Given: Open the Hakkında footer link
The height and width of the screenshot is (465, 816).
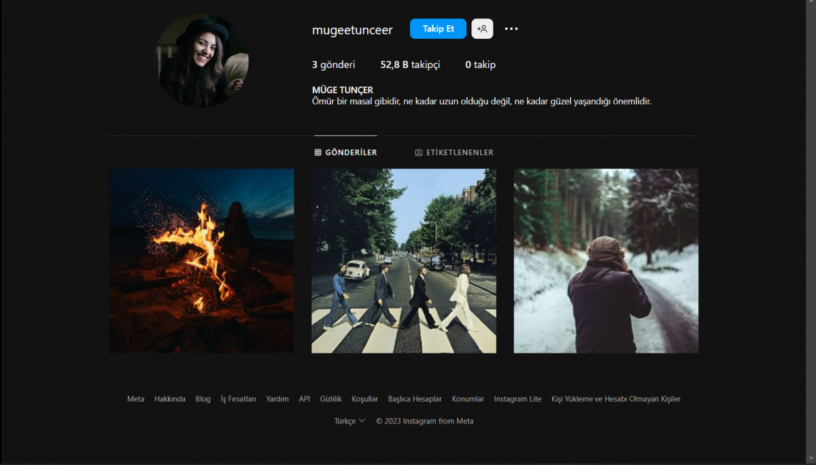Looking at the screenshot, I should click(170, 399).
